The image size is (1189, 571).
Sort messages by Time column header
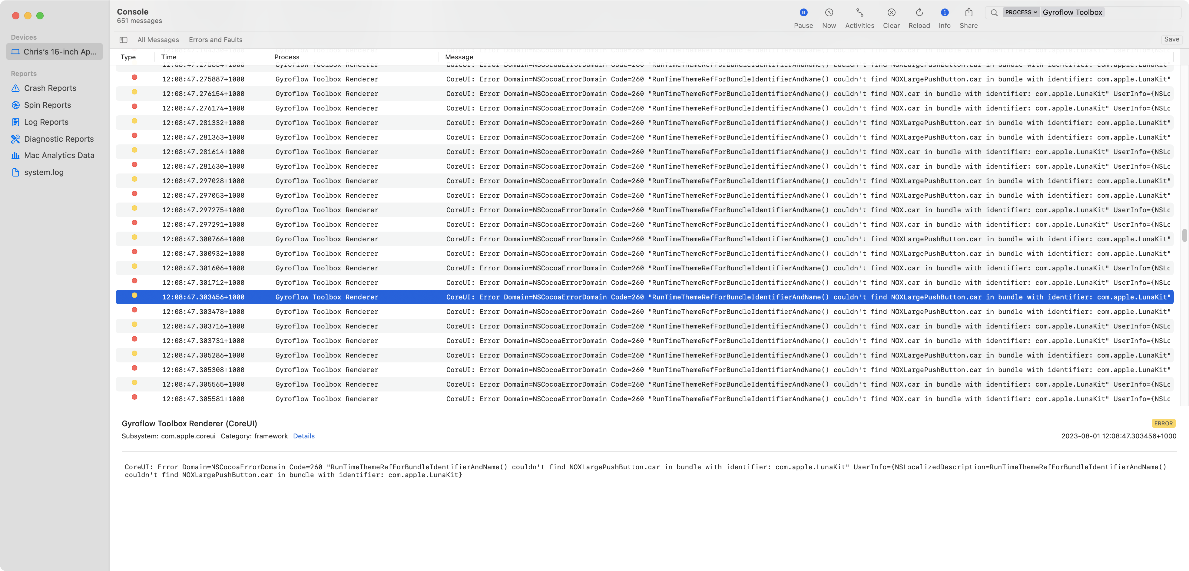click(168, 57)
